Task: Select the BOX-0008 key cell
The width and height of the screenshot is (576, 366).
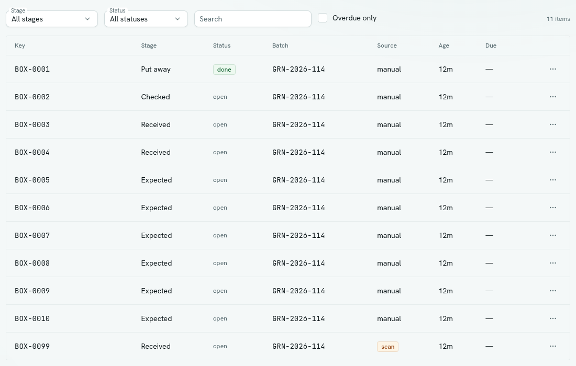Action: pos(32,263)
